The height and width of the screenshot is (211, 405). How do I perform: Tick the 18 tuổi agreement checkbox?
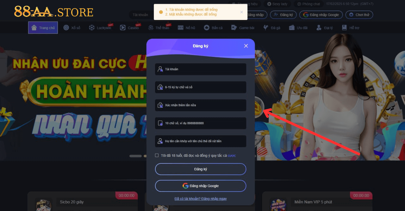[157, 155]
